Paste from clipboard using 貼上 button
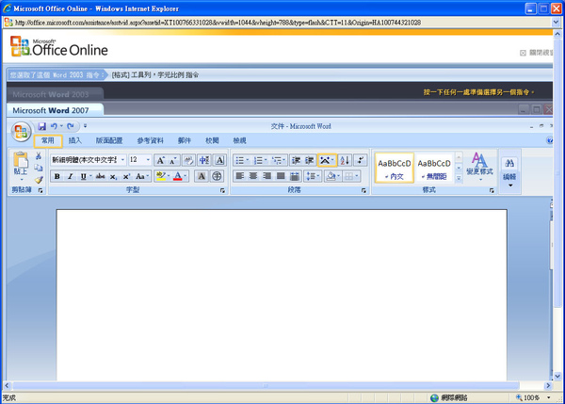The image size is (565, 404). 21,166
